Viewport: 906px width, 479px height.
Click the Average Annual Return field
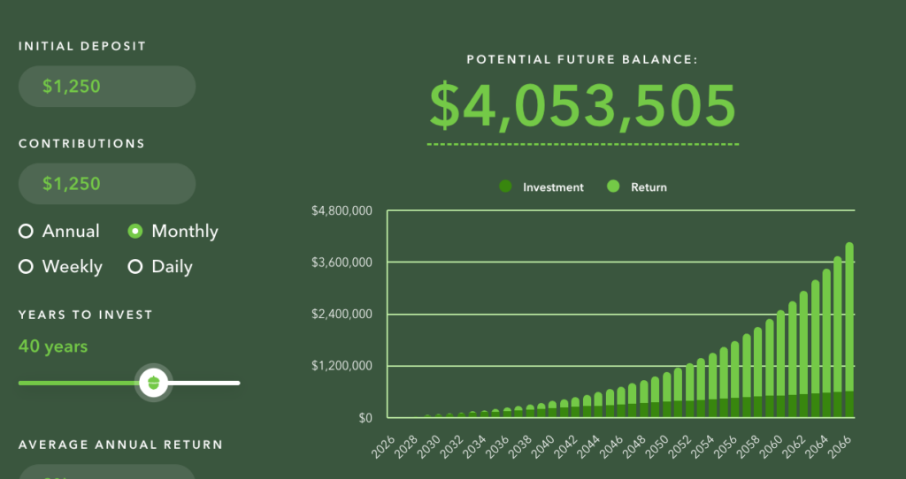coord(106,473)
